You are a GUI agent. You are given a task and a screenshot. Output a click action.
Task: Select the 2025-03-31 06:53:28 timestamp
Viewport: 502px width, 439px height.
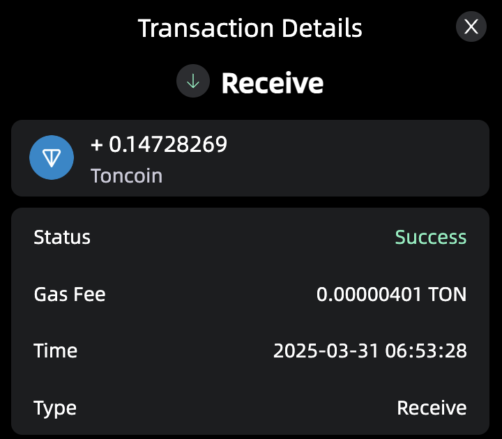tap(370, 351)
